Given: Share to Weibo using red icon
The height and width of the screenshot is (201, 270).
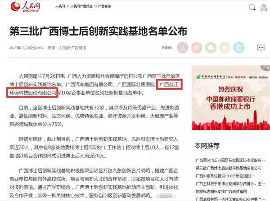Looking at the screenshot, I should click(197, 48).
